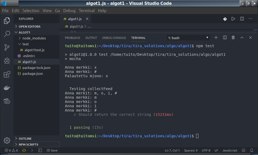Change language mode JavaScript in status bar

(x=230, y=150)
